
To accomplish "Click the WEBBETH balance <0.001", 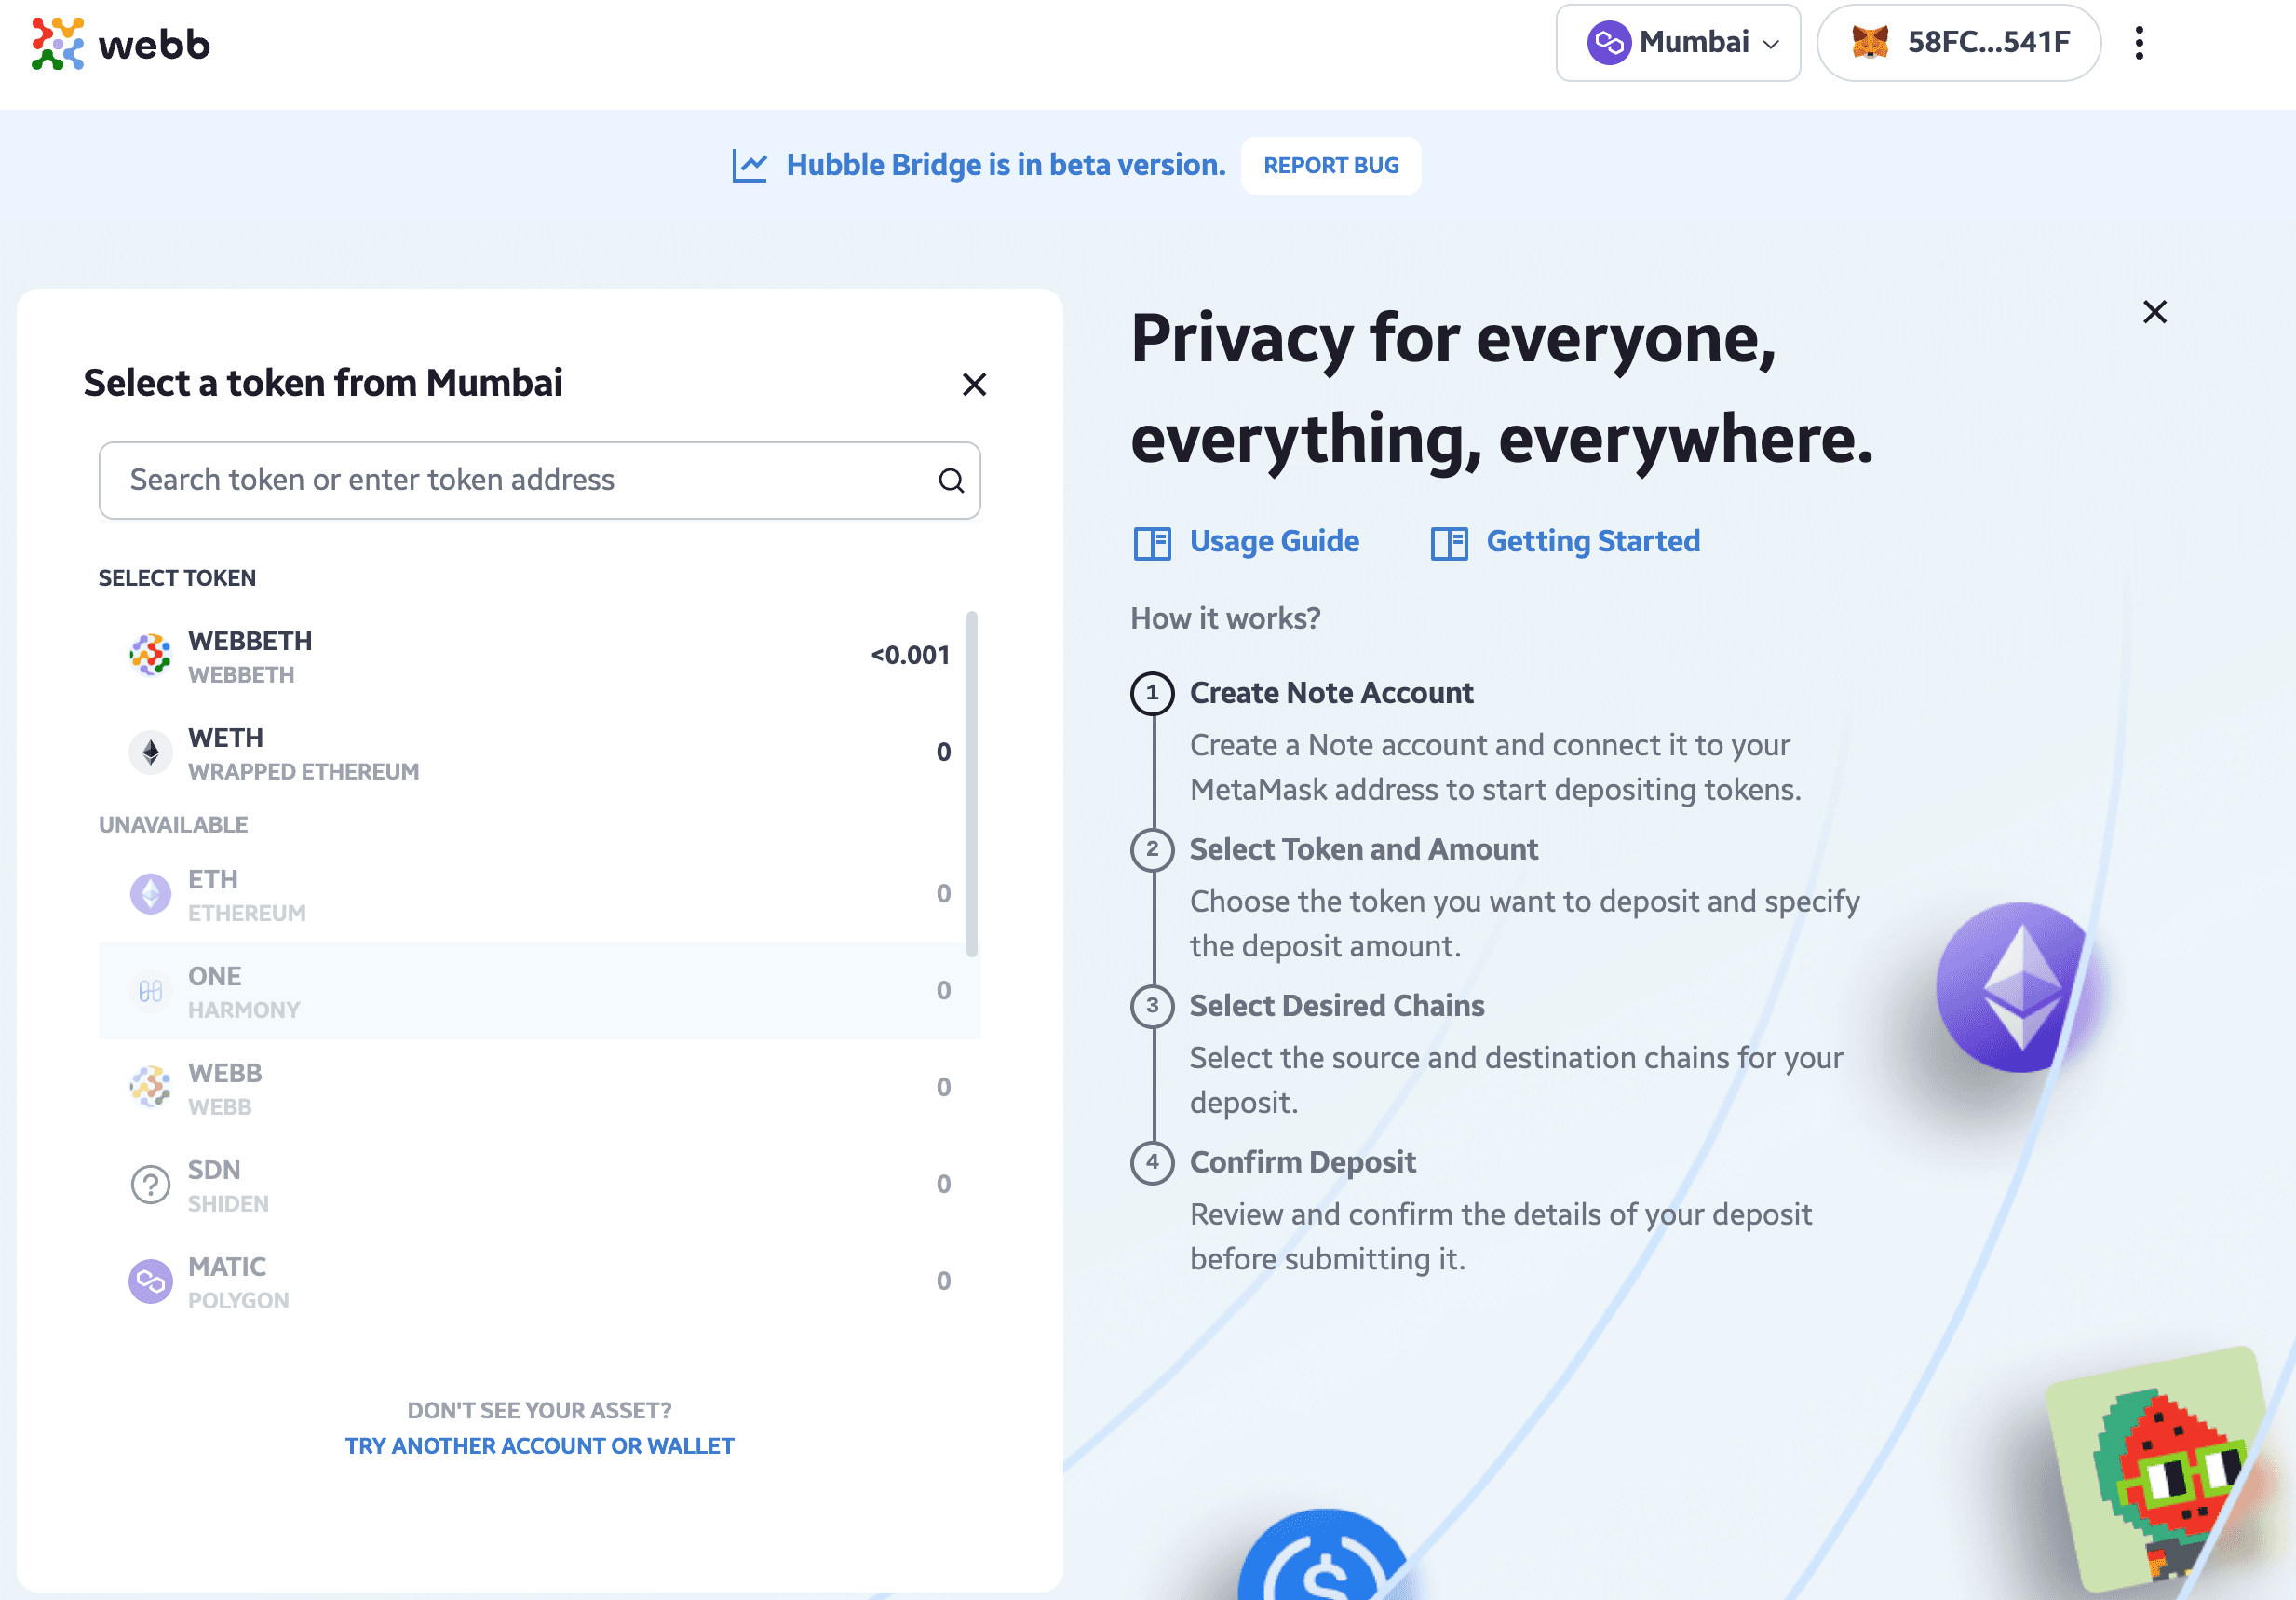I will click(909, 655).
